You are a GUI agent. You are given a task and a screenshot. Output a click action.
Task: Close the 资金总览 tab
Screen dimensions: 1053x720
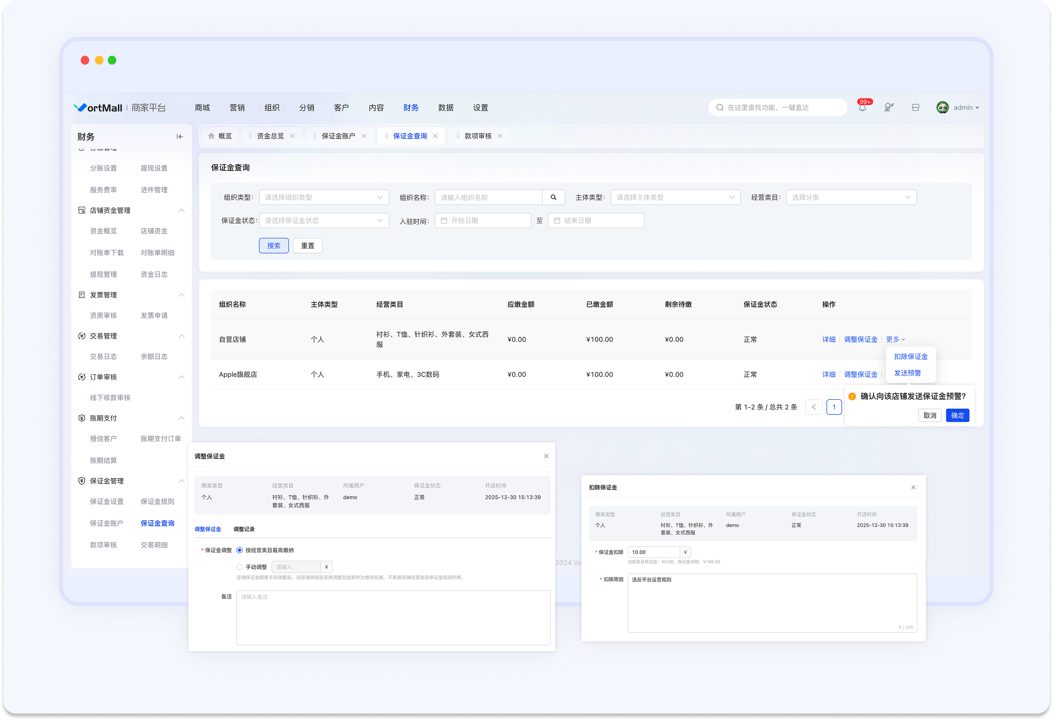coord(292,136)
